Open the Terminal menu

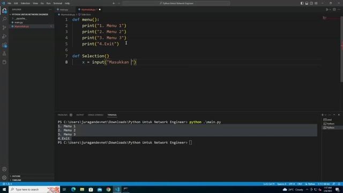(58, 3)
